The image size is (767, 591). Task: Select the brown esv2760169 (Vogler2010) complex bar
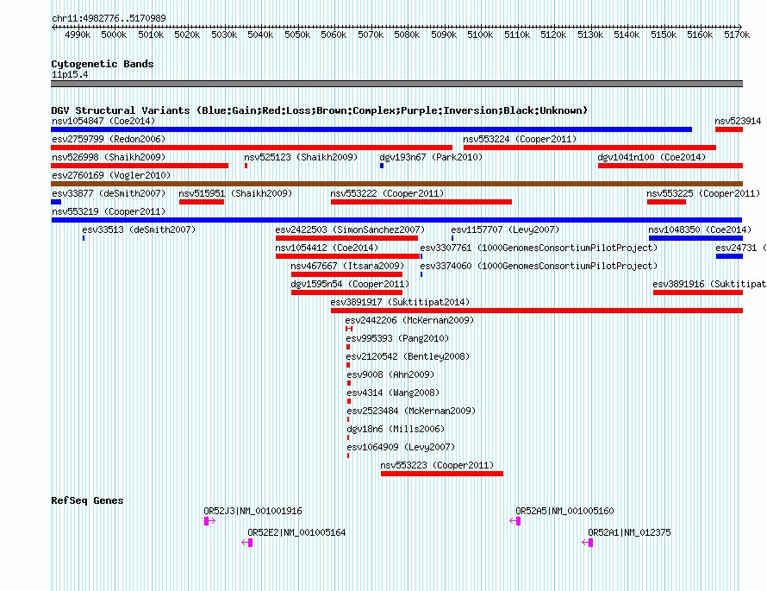pos(396,184)
